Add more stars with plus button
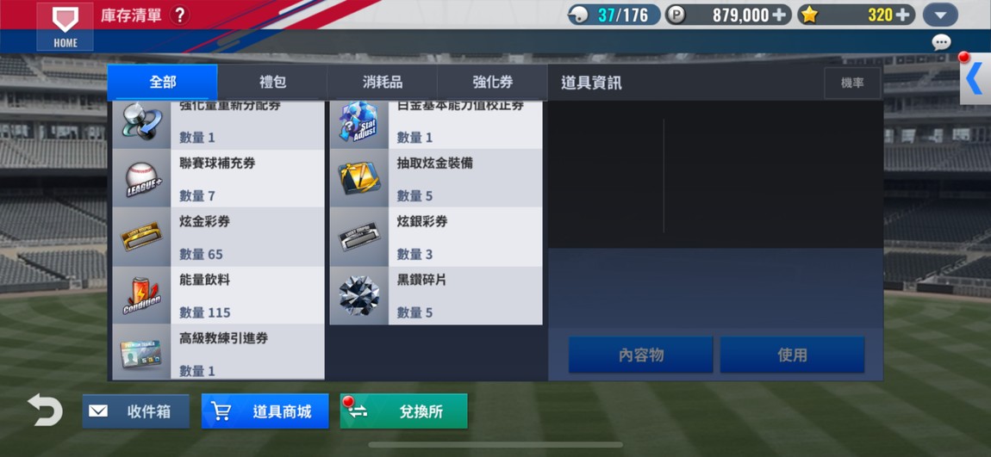This screenshot has width=991, height=457. (x=904, y=15)
